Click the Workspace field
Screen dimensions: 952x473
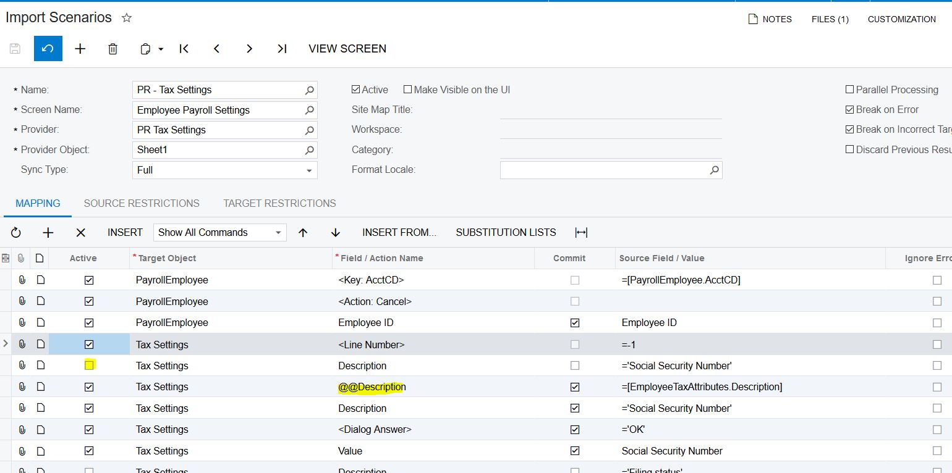pos(611,130)
